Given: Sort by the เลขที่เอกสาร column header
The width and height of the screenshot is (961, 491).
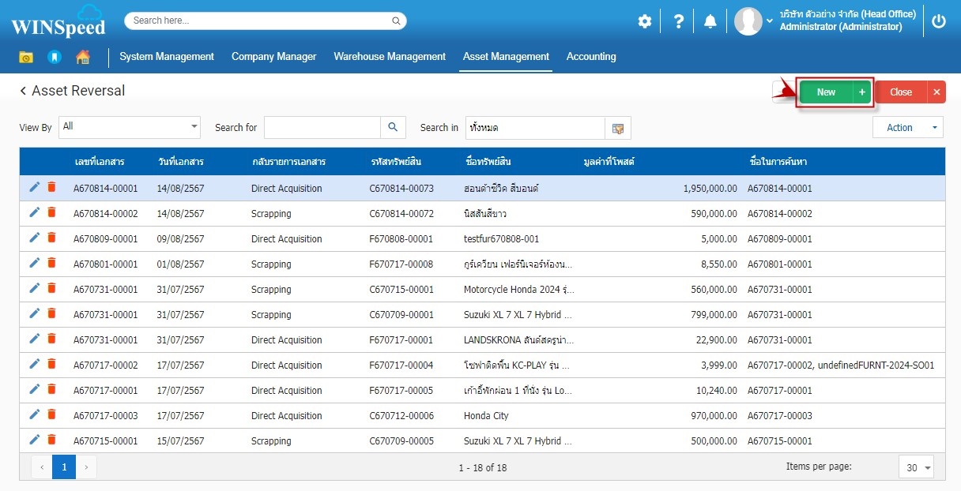Looking at the screenshot, I should click(99, 162).
